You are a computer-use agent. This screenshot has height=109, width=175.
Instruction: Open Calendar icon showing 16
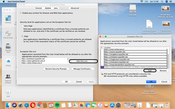[51, 105]
